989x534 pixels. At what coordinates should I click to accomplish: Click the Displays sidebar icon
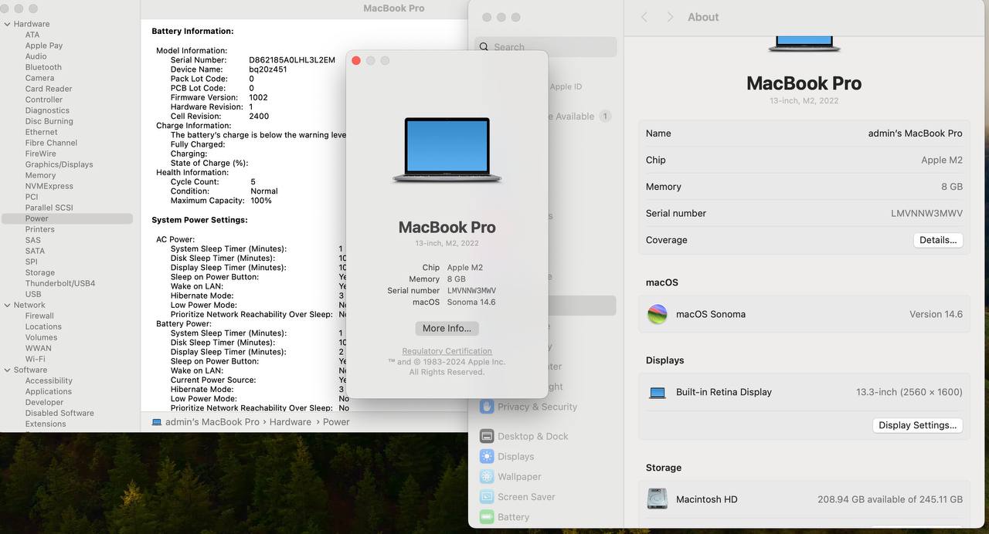point(487,456)
